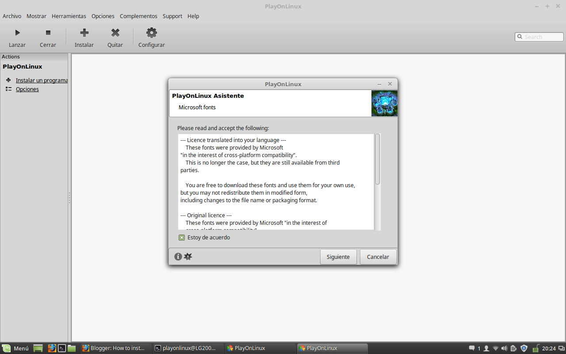Click the PlayOnLinux wizard logo image
Image resolution: width=566 pixels, height=354 pixels.
point(384,103)
